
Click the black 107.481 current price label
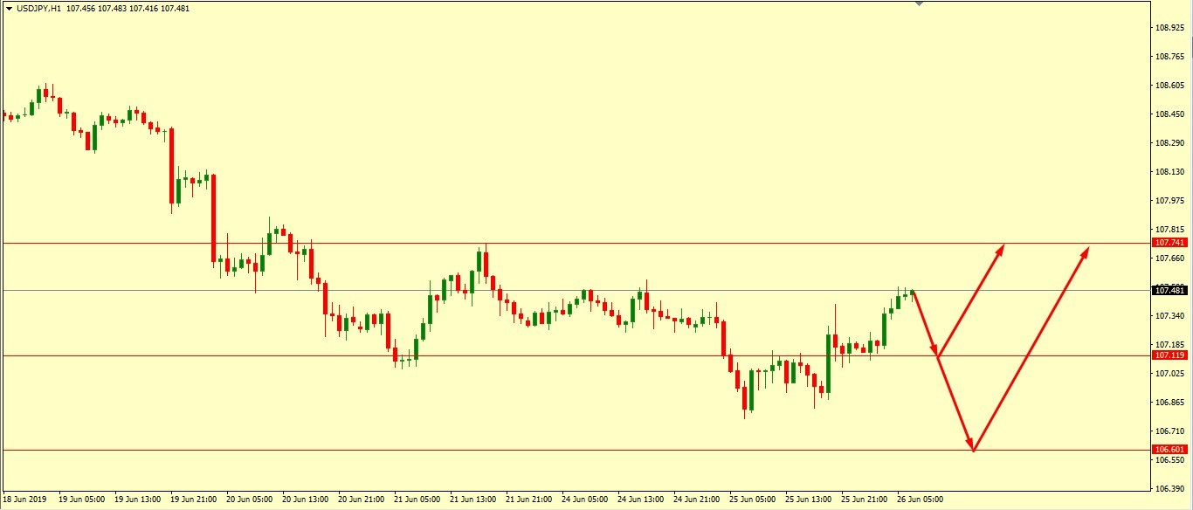pyautogui.click(x=1169, y=290)
